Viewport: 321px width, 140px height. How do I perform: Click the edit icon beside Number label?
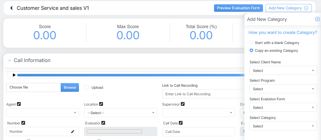pos(23,123)
